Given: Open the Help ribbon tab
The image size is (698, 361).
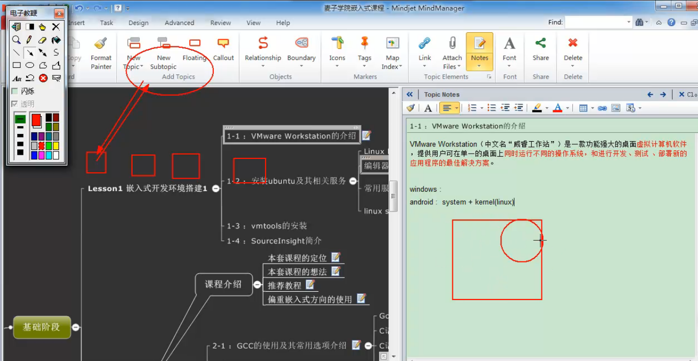Looking at the screenshot, I should (x=283, y=22).
